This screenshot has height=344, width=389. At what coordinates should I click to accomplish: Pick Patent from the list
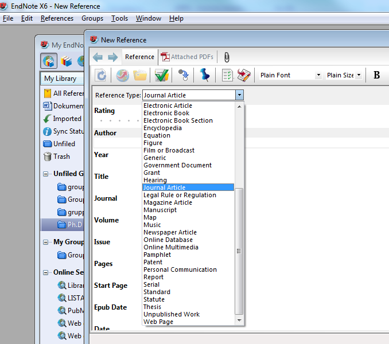point(188,262)
